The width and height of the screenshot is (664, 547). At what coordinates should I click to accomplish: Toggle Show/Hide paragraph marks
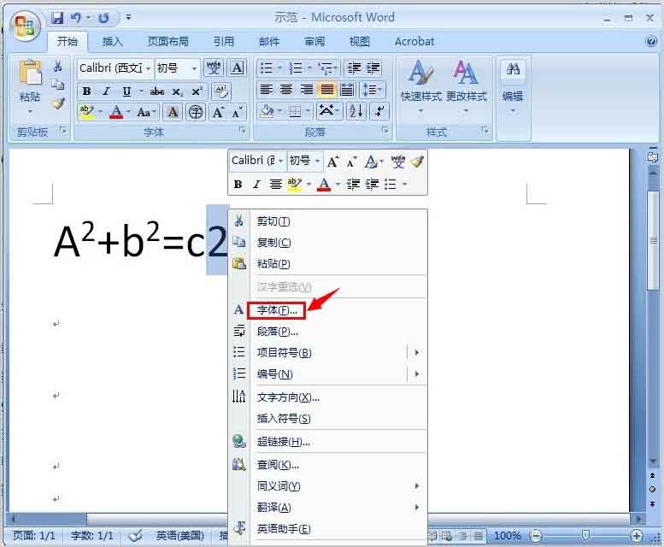point(379,111)
